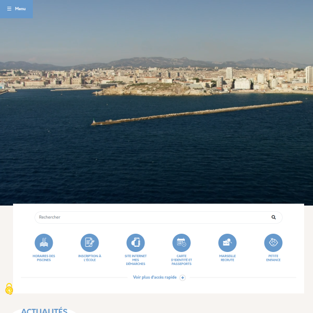Click the Horaires des piscines label
This screenshot has width=313, height=313.
(x=44, y=258)
